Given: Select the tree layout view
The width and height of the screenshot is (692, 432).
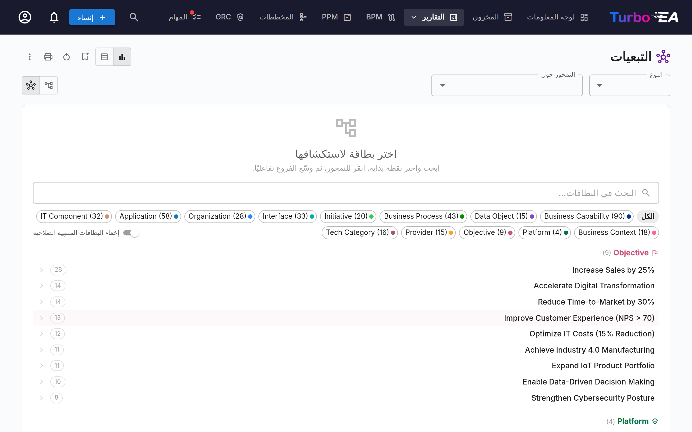Looking at the screenshot, I should pos(49,85).
